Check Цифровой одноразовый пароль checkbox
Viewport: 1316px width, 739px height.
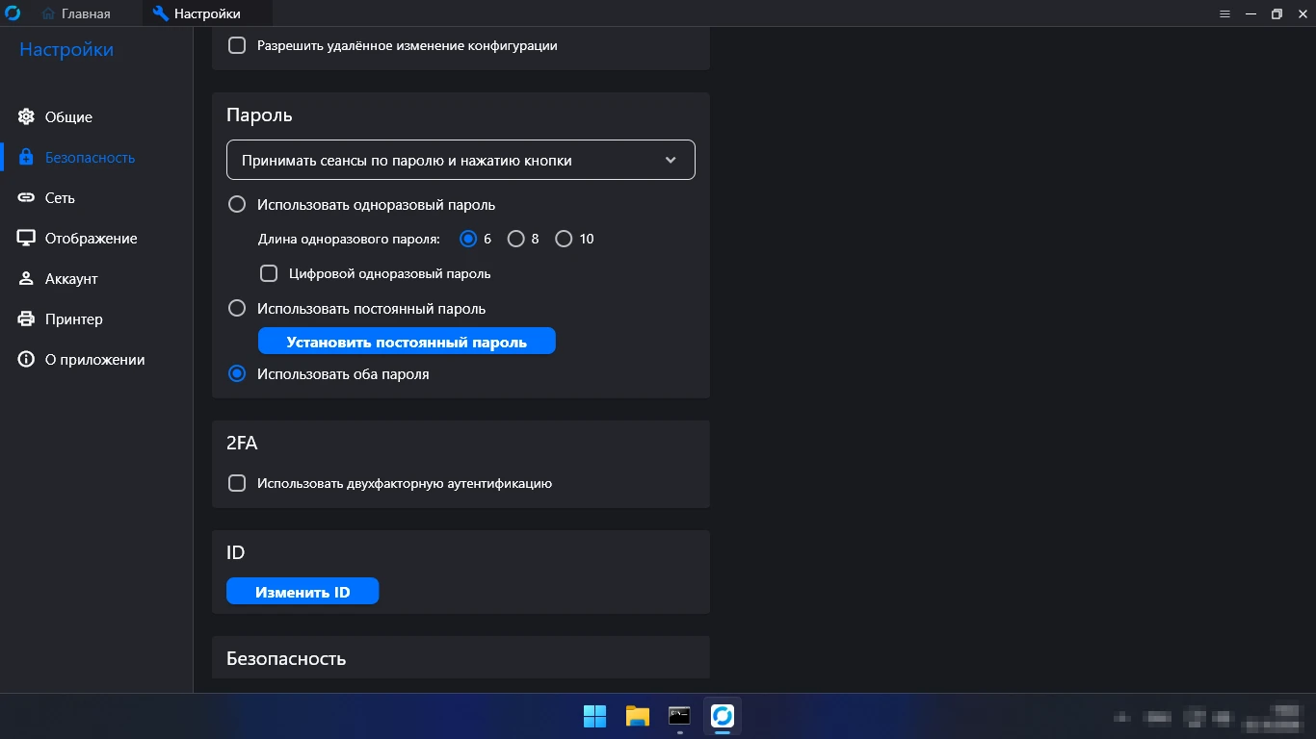pos(269,273)
